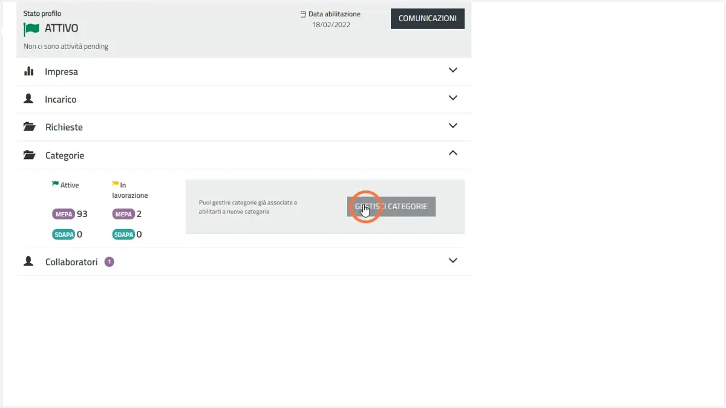This screenshot has width=726, height=408.
Task: Click the MEPA badge with 93 active
Action: point(64,214)
